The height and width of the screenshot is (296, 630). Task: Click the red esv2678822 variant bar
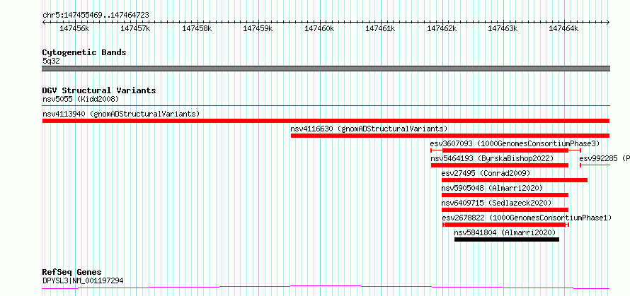click(x=506, y=225)
